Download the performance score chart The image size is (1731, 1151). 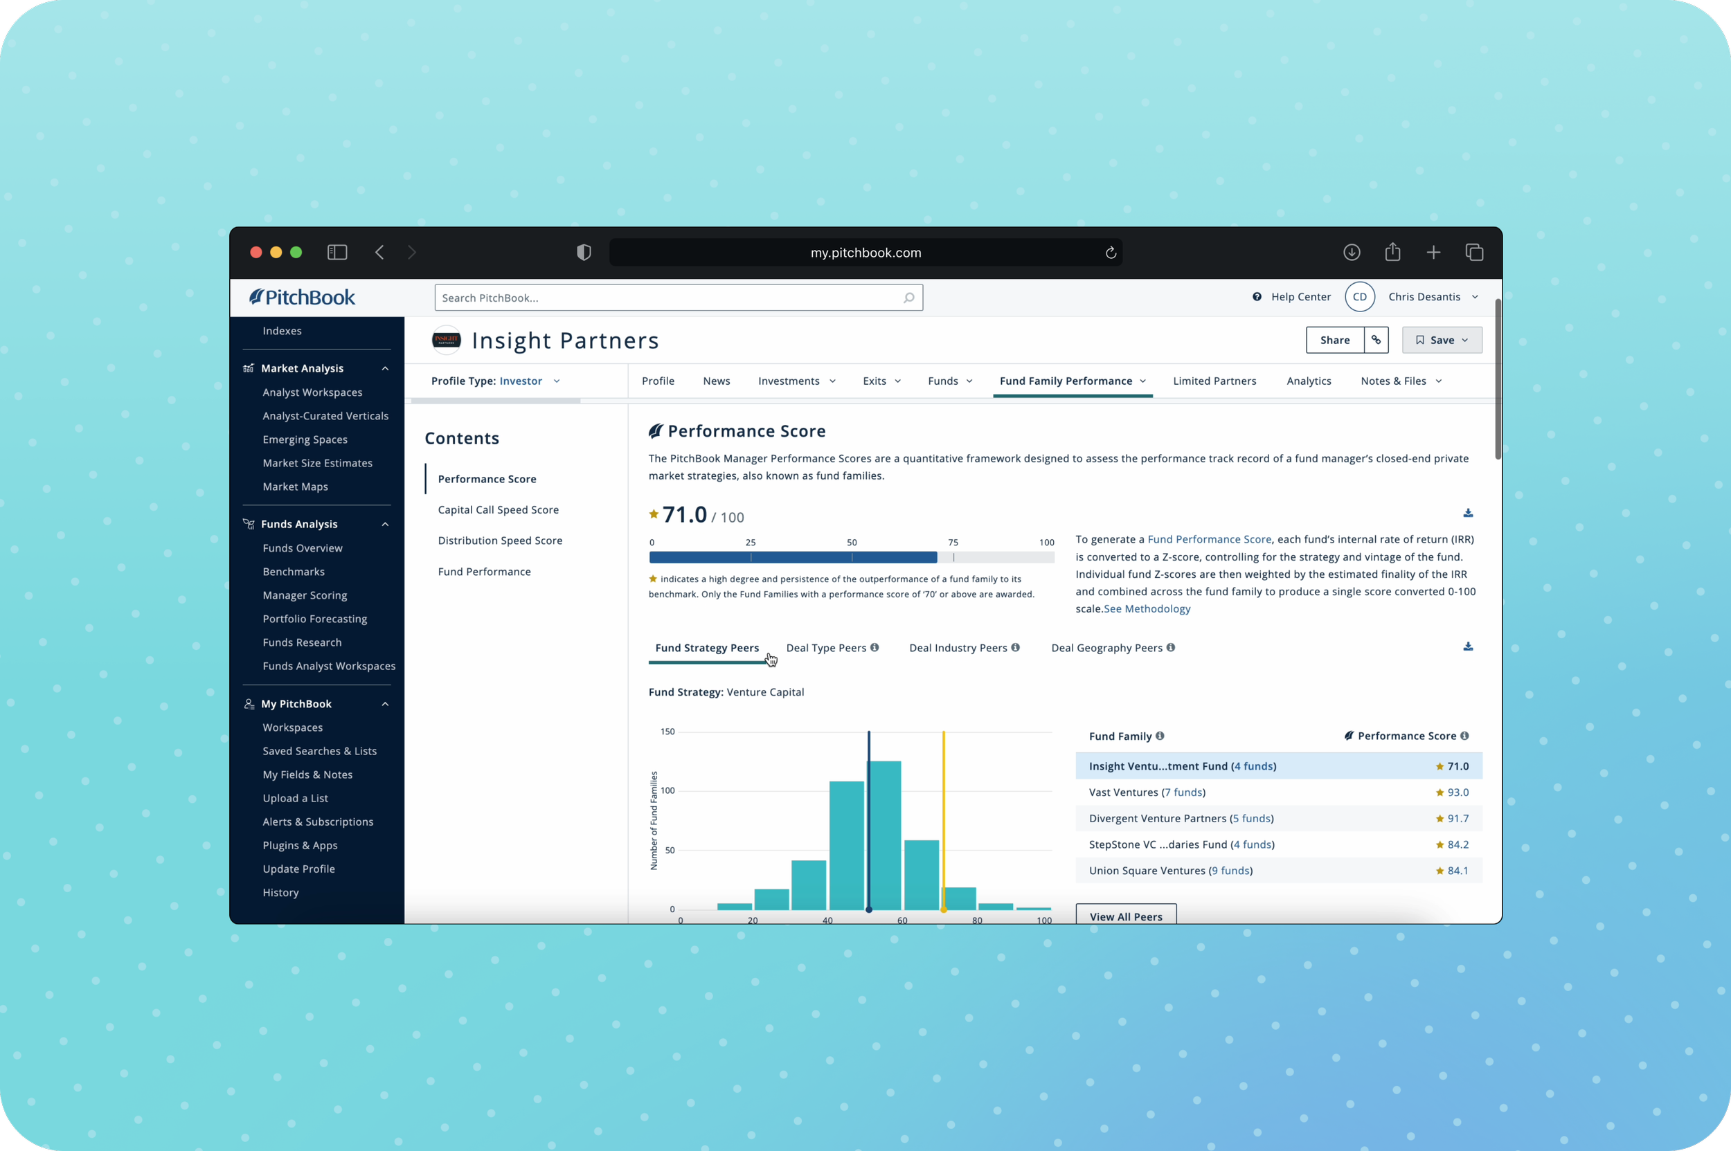[1467, 513]
